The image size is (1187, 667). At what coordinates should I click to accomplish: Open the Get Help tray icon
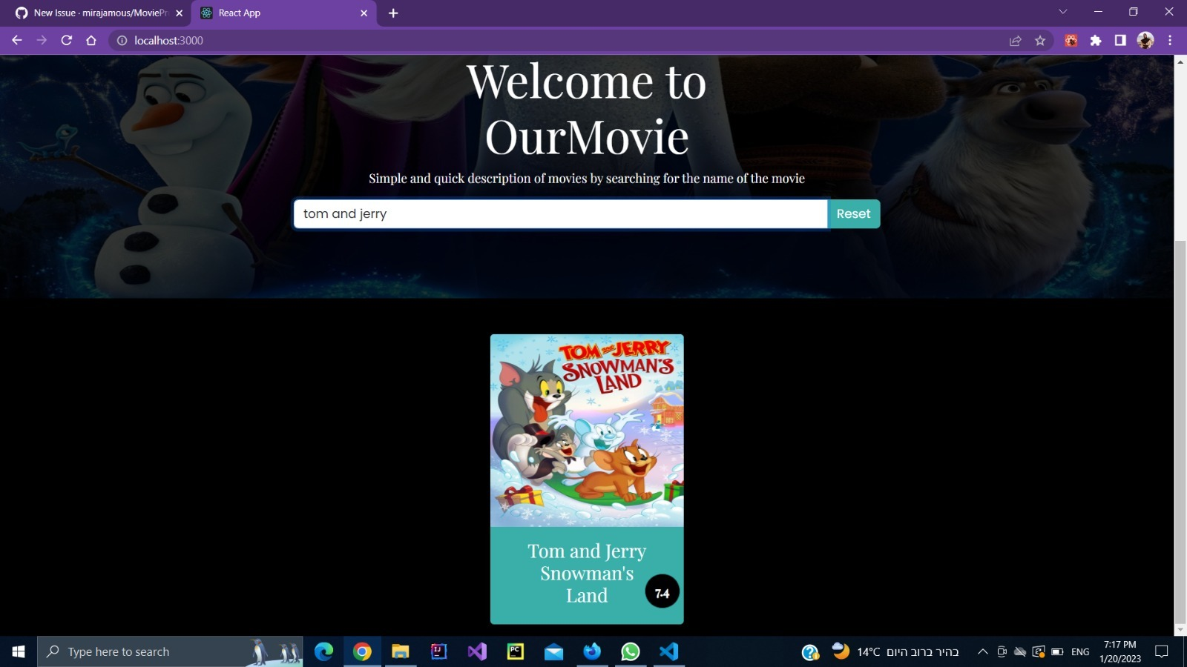tap(810, 652)
